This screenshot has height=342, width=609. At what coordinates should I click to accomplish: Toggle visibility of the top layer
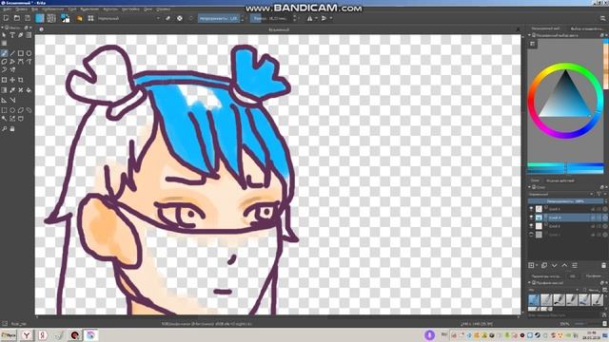531,209
